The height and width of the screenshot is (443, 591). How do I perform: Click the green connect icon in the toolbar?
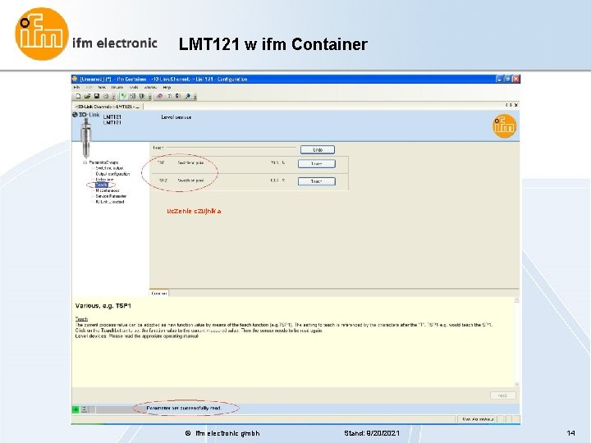click(x=123, y=97)
